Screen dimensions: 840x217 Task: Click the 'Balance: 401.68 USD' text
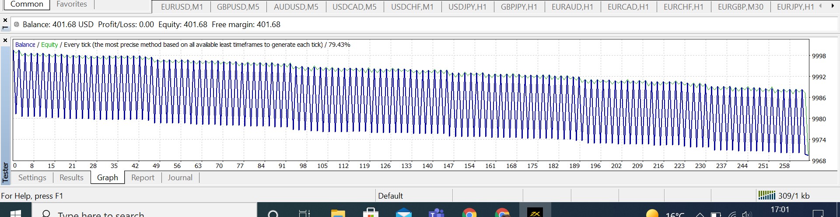pyautogui.click(x=58, y=24)
